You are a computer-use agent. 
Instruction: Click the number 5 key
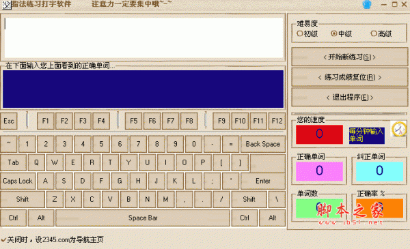101,144
